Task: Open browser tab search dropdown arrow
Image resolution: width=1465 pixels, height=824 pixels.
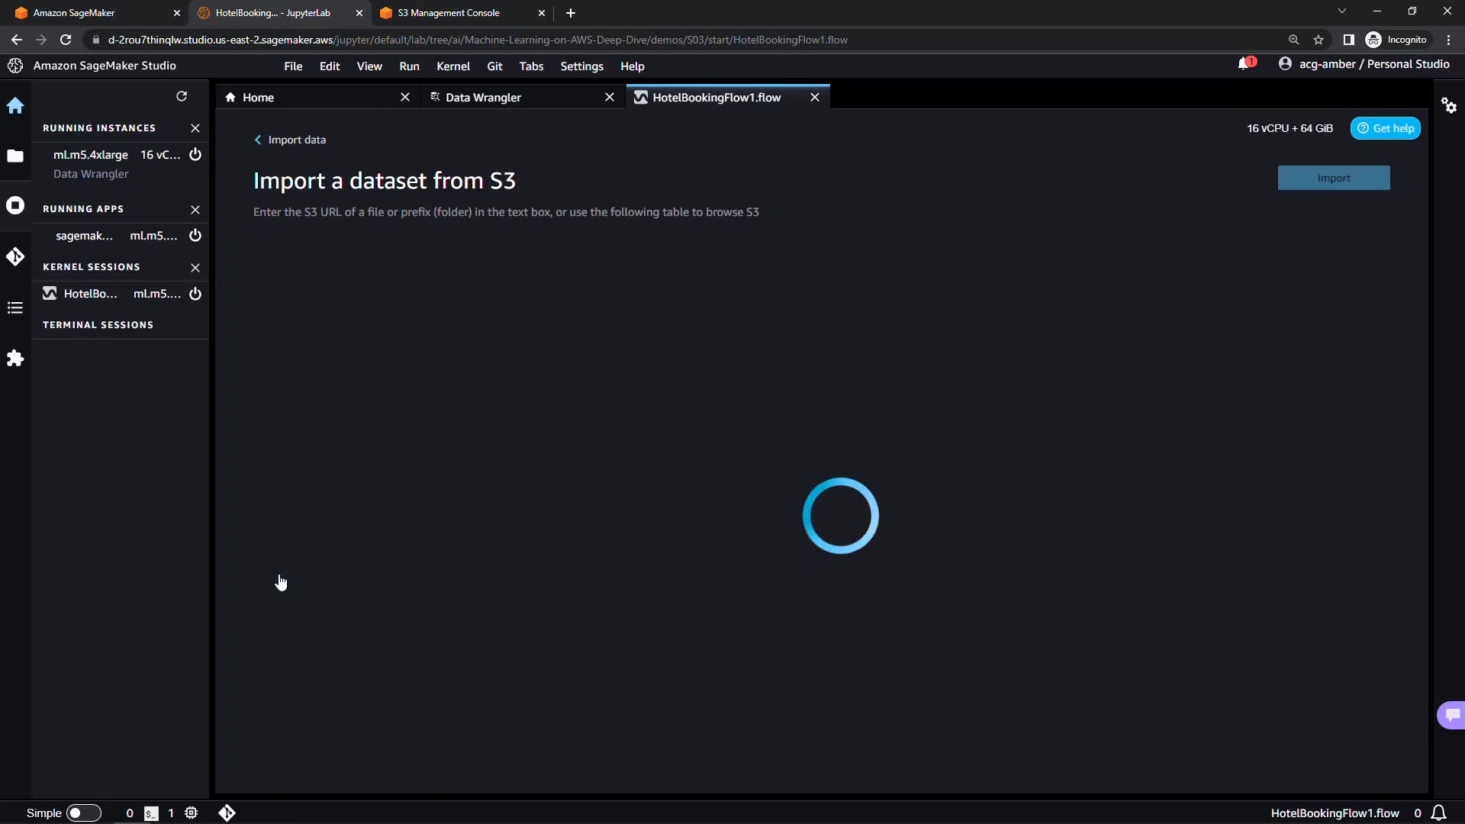Action: click(1342, 11)
